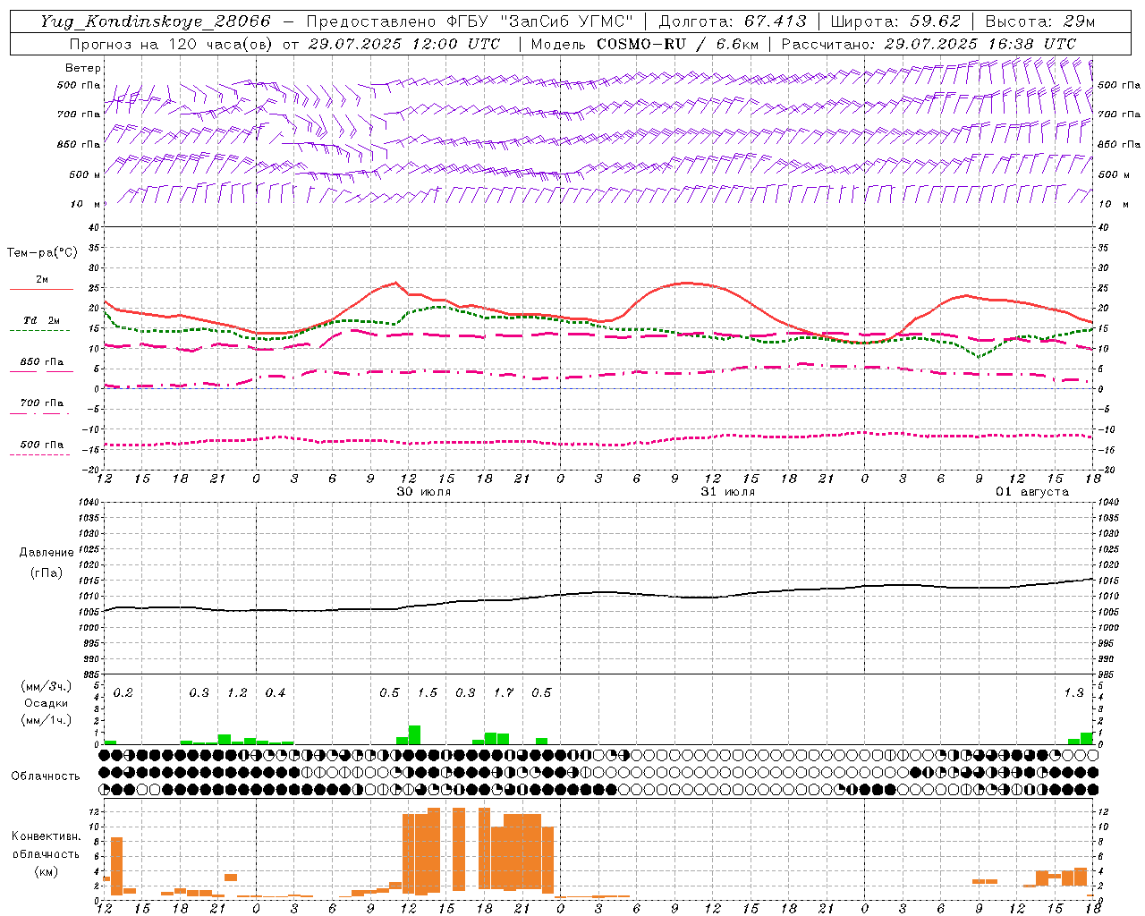Select the elevation text Высота: 29м
The height and width of the screenshot is (916, 1145).
(1039, 21)
